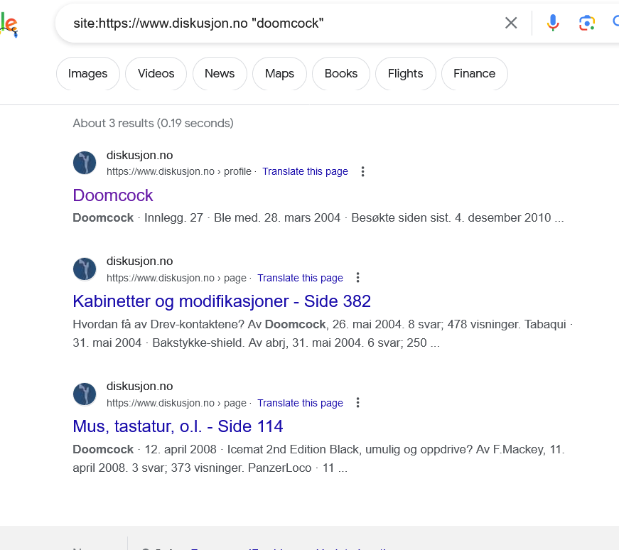Click the Google logo
The image size is (619, 550).
tap(9, 23)
